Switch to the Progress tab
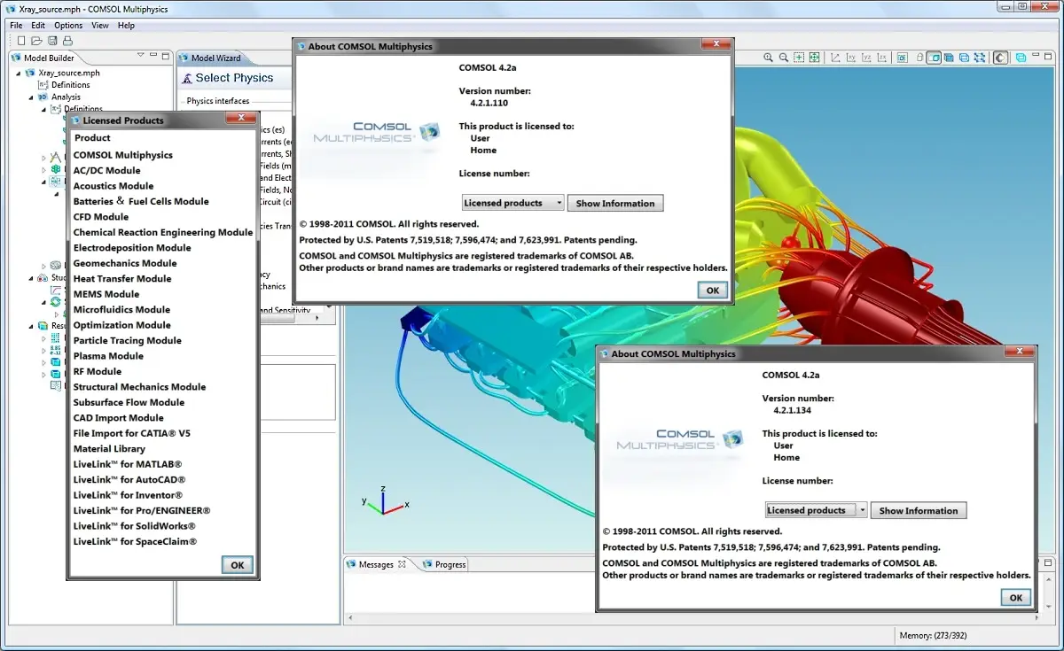 (443, 564)
